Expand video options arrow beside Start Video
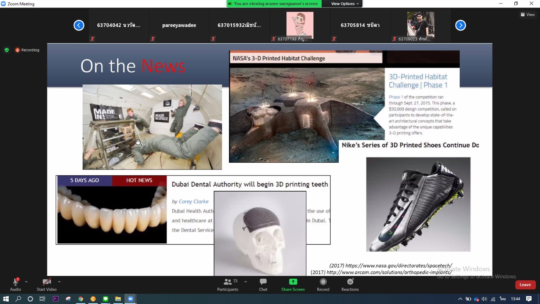The image size is (540, 304). pyautogui.click(x=59, y=282)
